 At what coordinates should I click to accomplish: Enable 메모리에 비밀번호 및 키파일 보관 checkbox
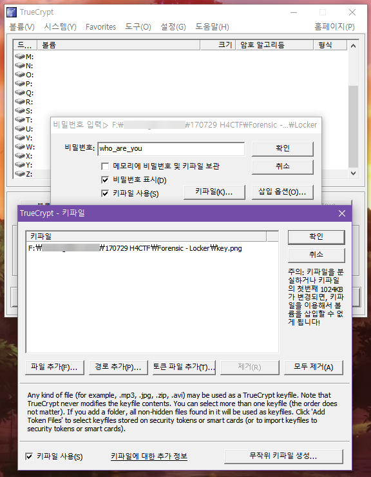(x=105, y=166)
